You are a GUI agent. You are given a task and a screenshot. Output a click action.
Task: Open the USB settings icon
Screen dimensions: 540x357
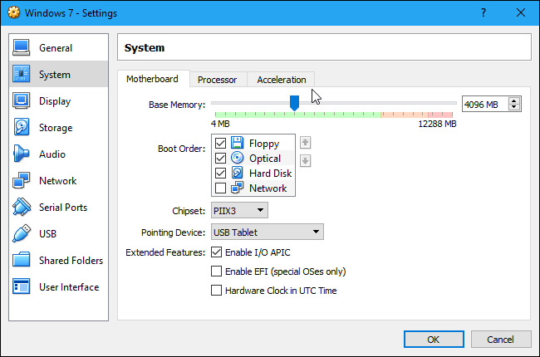22,234
